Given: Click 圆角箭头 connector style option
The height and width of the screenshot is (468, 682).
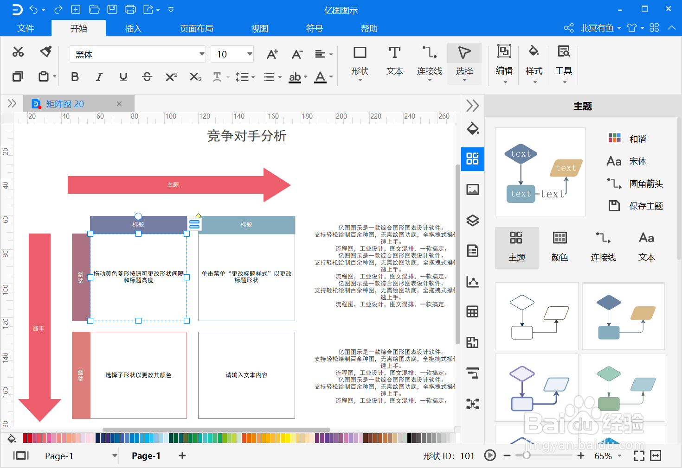Looking at the screenshot, I should point(635,183).
